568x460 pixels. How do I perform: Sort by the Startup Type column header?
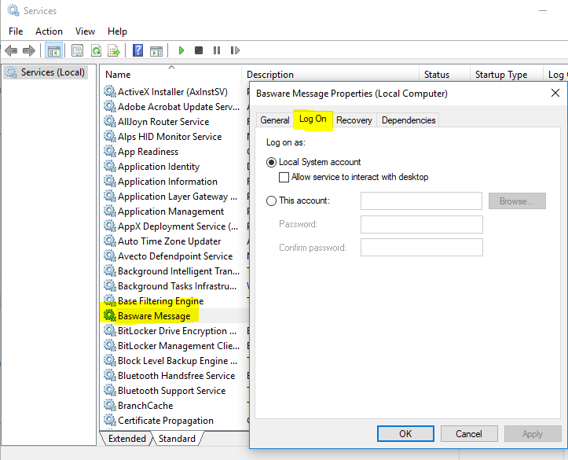(x=507, y=75)
